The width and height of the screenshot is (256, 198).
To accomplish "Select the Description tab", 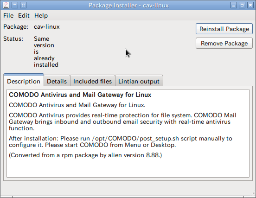I will 24,81.
